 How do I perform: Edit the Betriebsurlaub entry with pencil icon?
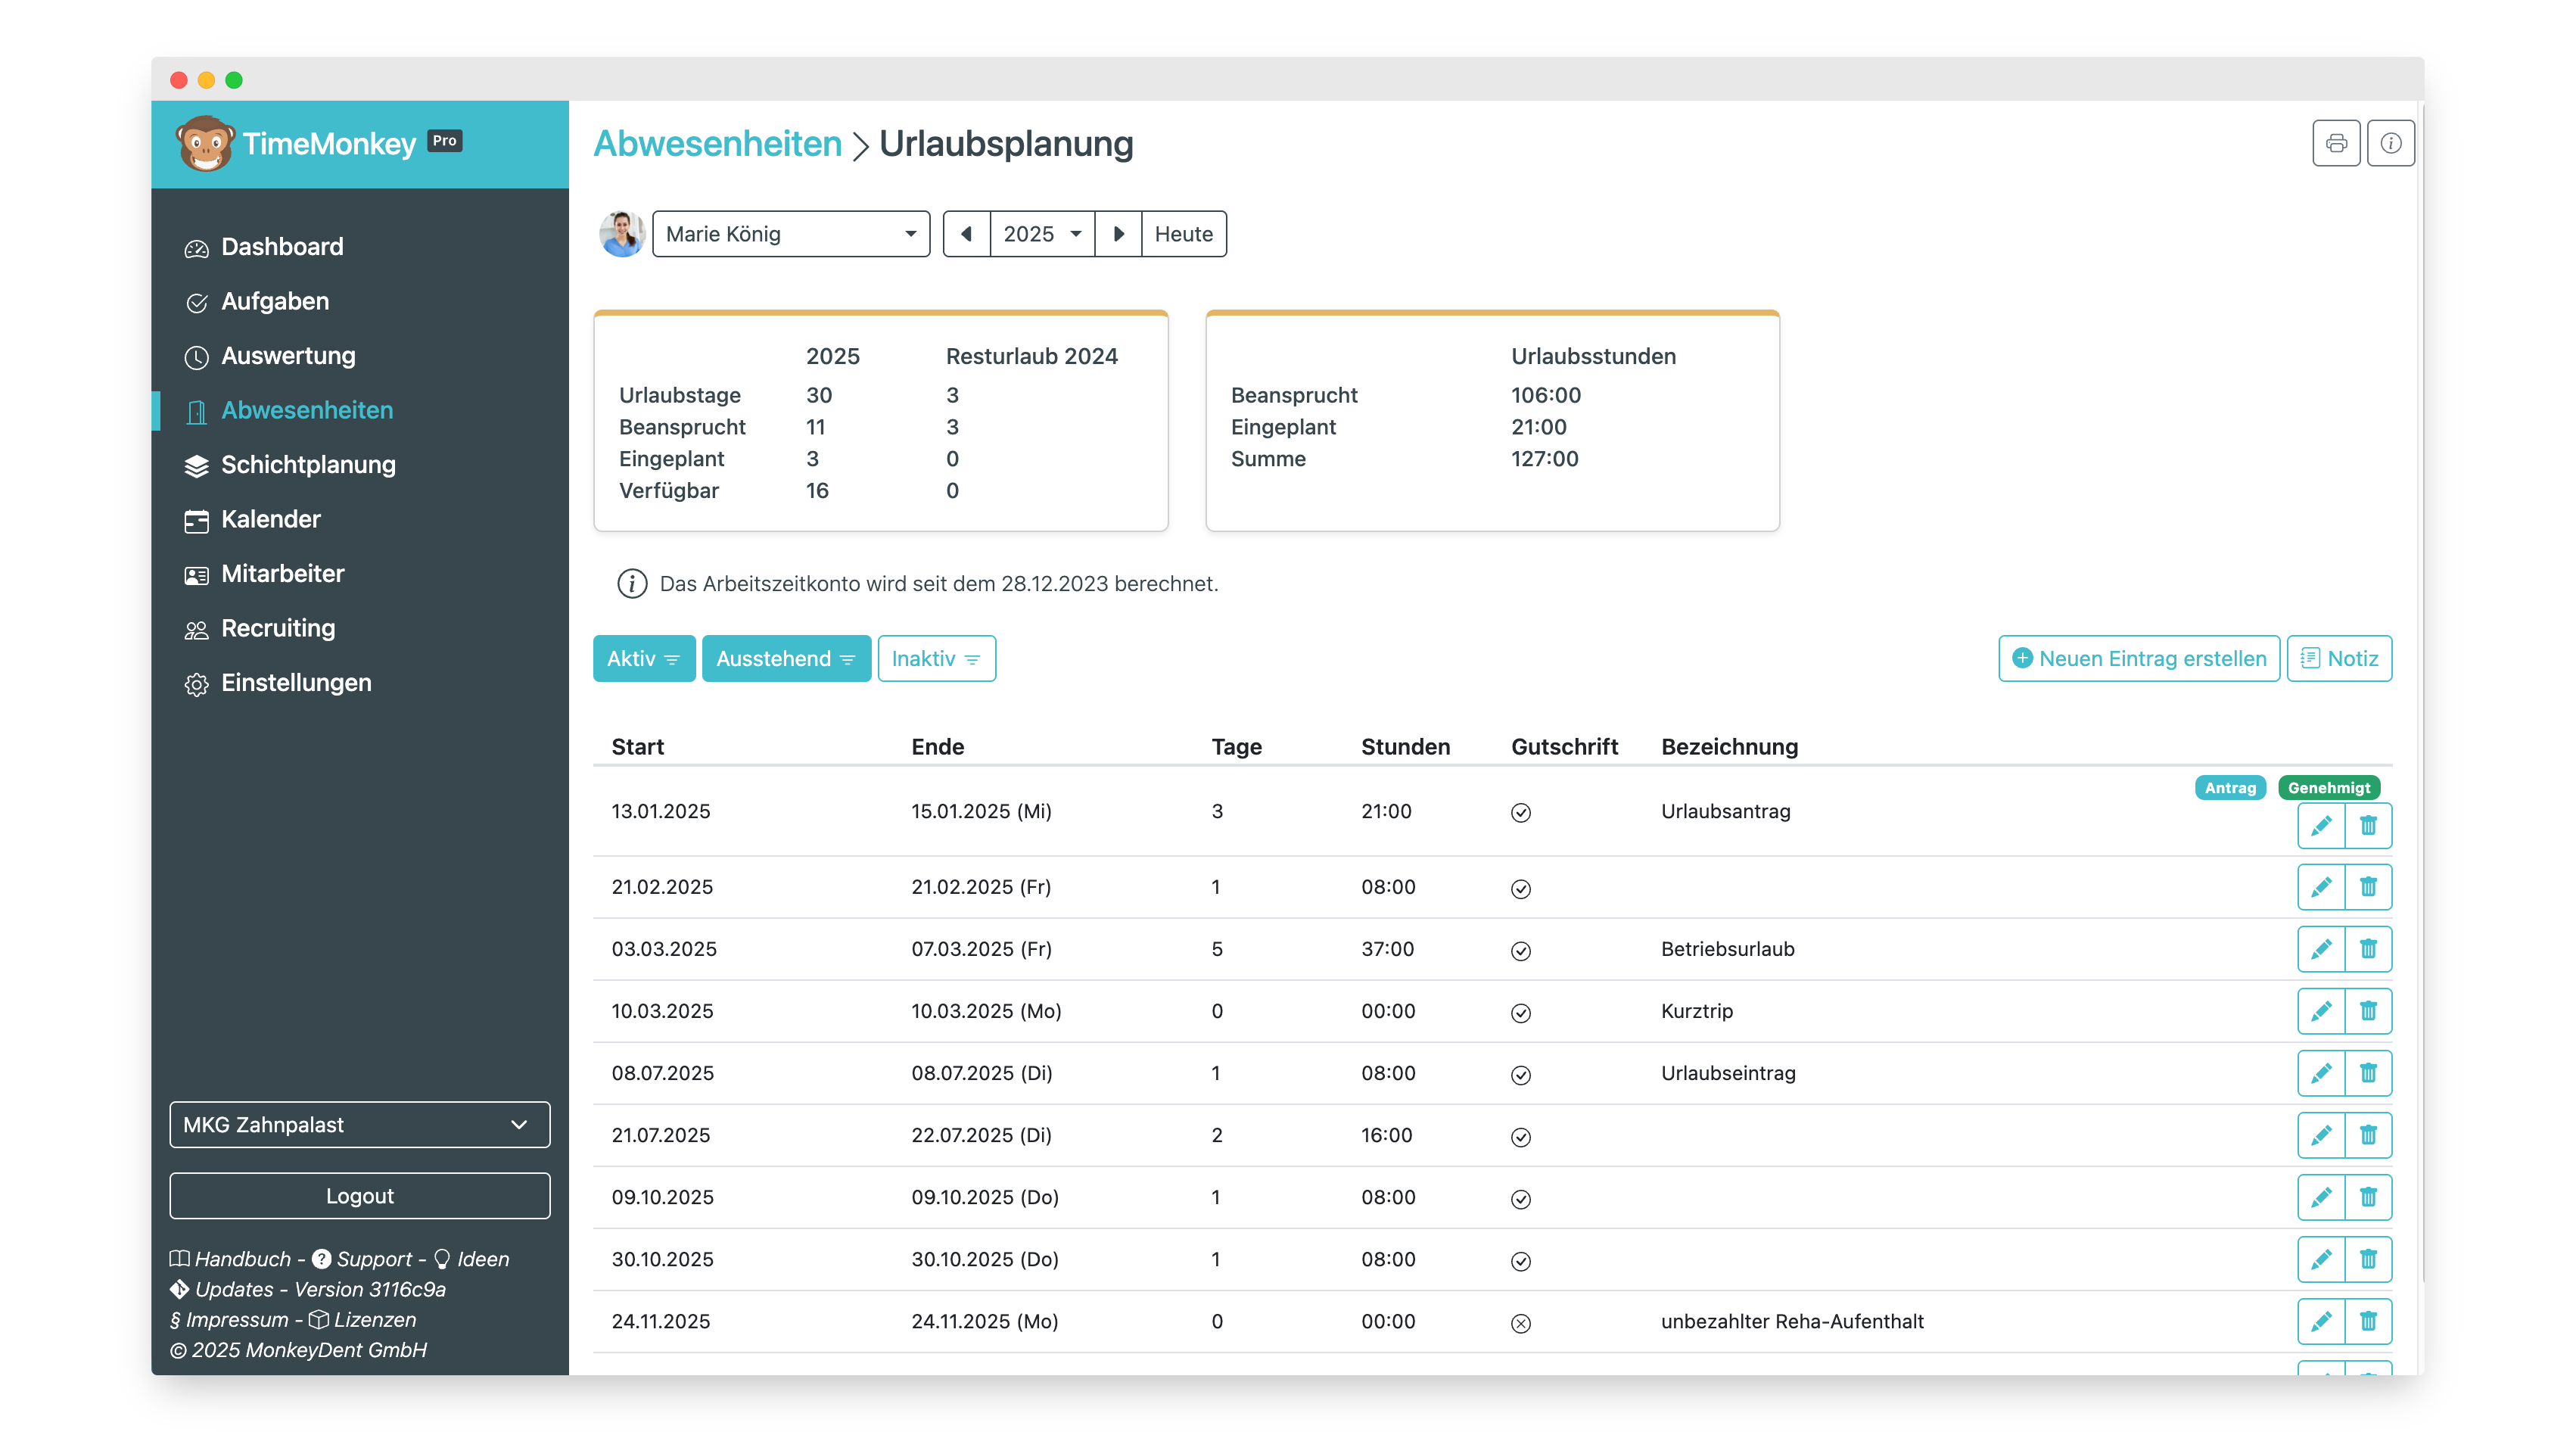pos(2320,949)
